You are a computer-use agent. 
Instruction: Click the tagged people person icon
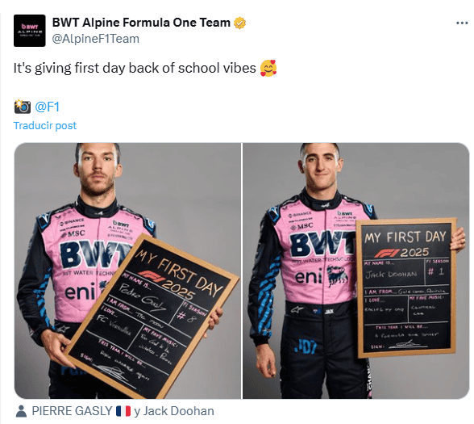coord(21,411)
